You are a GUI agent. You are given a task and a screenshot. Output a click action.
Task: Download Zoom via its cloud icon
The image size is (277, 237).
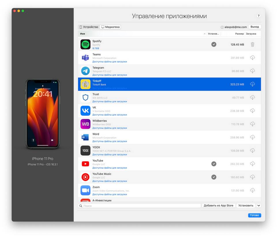pyautogui.click(x=252, y=190)
